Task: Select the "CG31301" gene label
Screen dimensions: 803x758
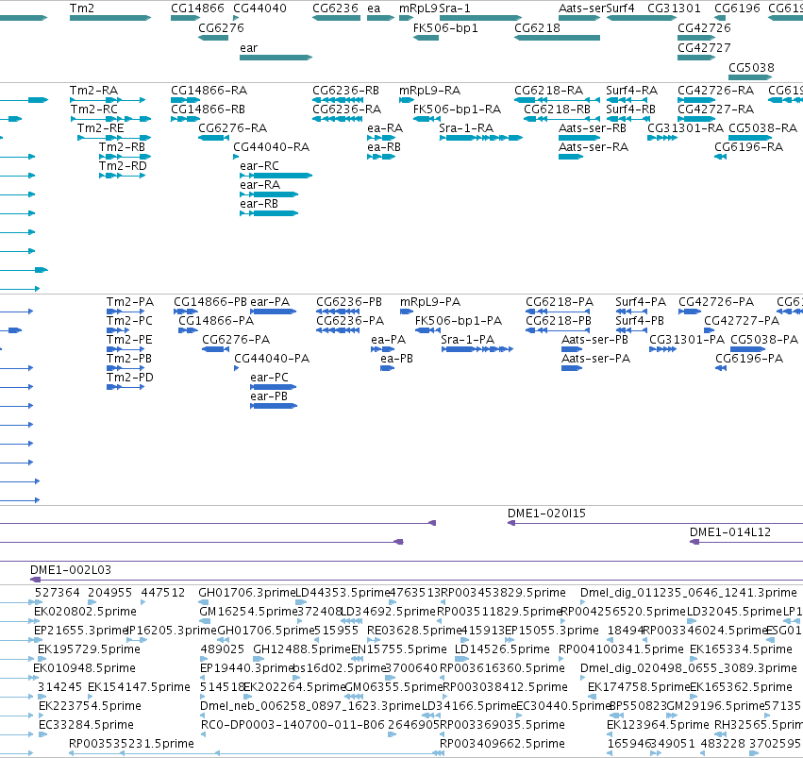Action: point(674,8)
